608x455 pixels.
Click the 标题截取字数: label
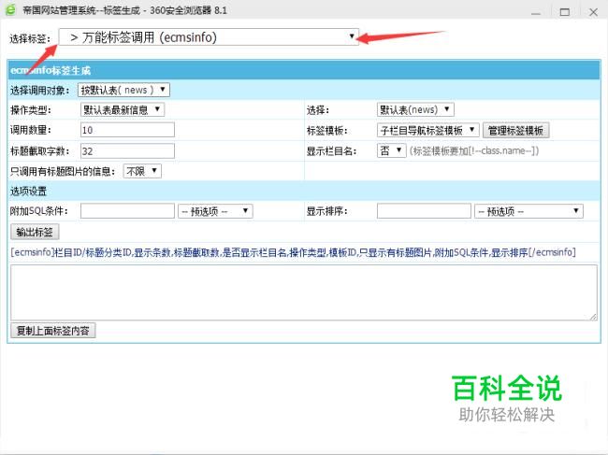[x=39, y=151]
